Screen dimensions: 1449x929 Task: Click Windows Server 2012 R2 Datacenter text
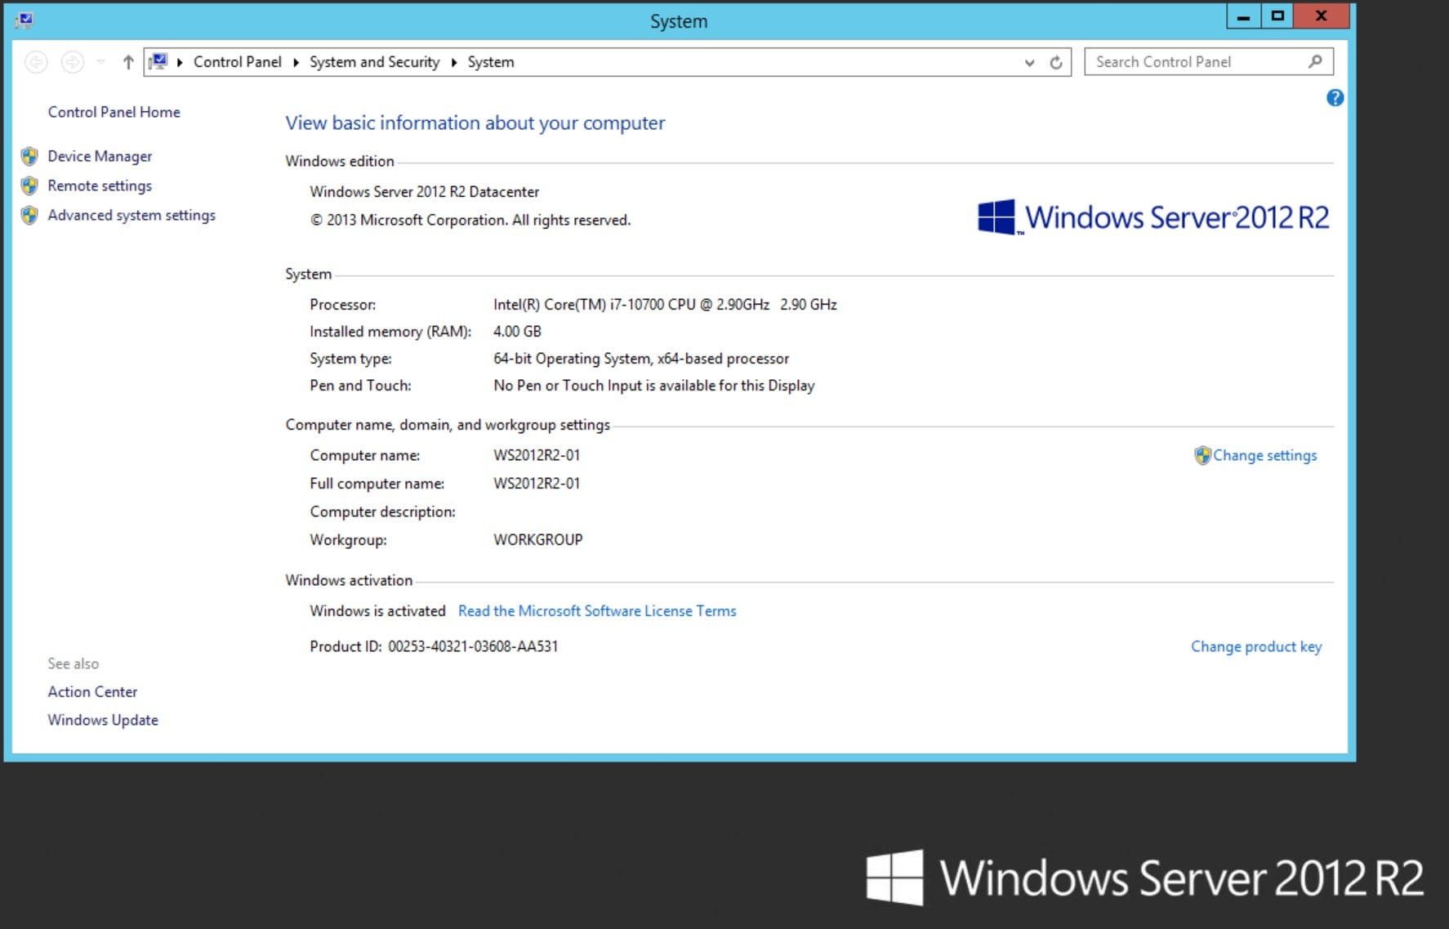[424, 192]
